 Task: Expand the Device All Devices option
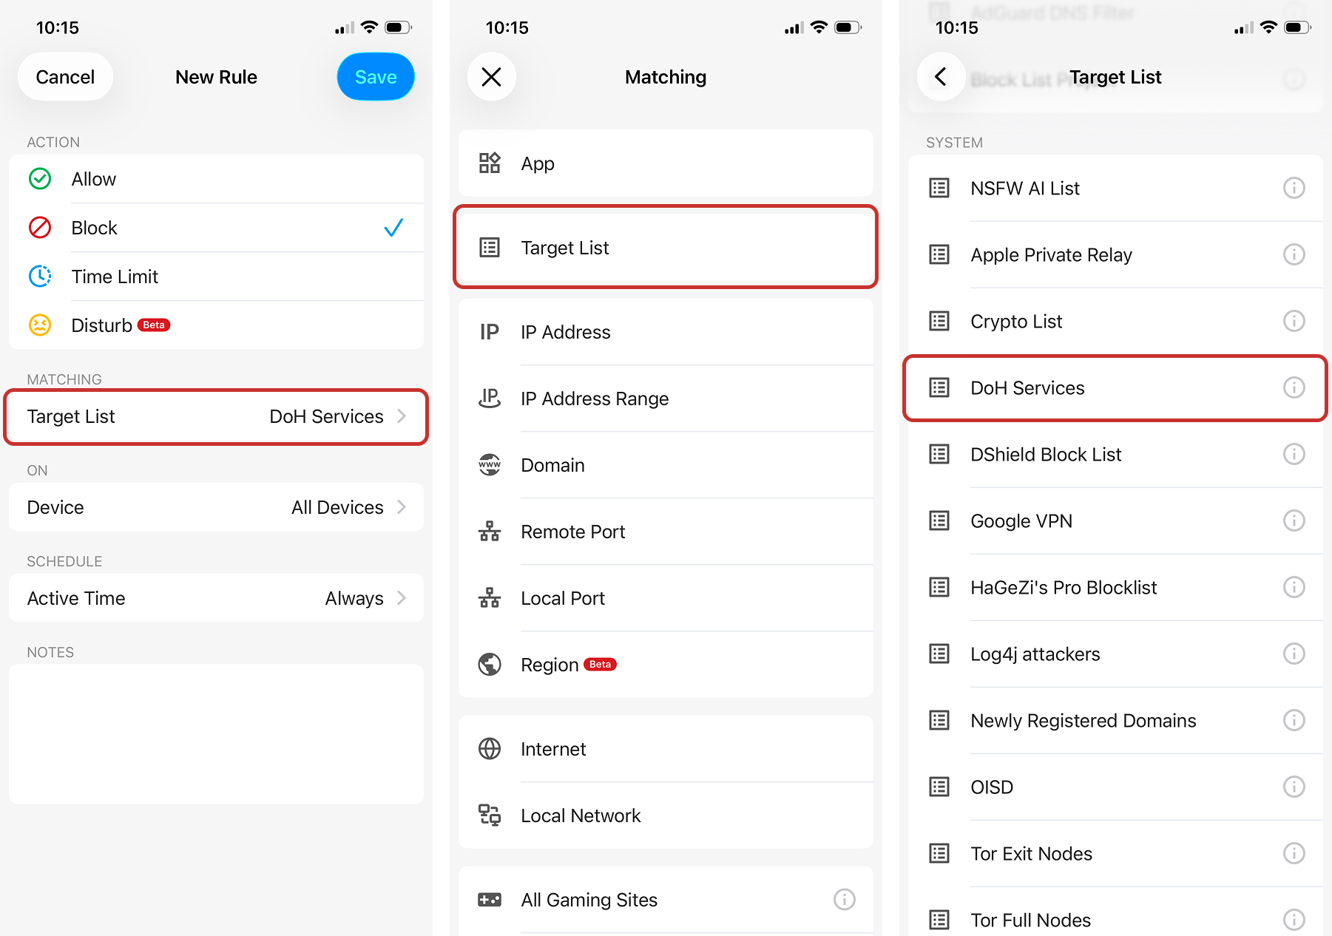pyautogui.click(x=216, y=507)
